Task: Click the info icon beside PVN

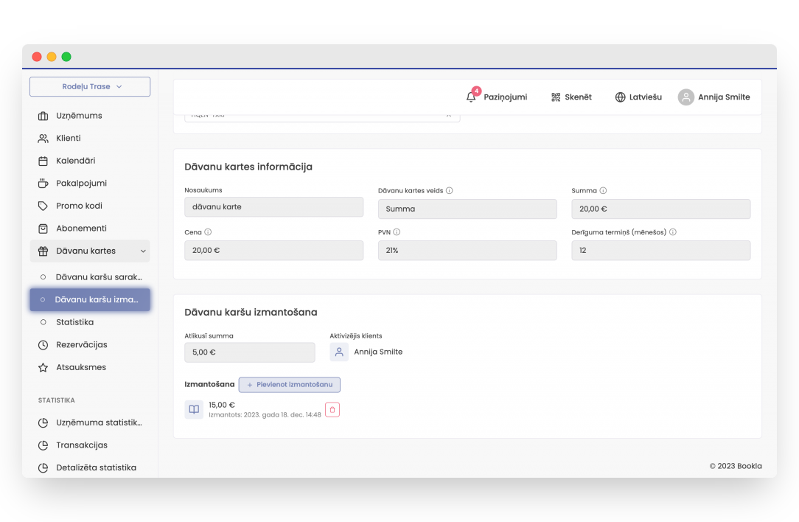Action: pyautogui.click(x=397, y=232)
